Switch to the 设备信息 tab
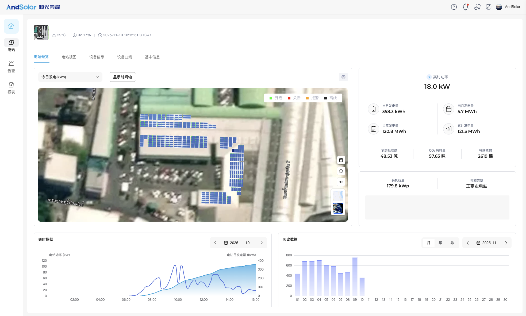Viewport: 526px width, 316px height. point(97,57)
